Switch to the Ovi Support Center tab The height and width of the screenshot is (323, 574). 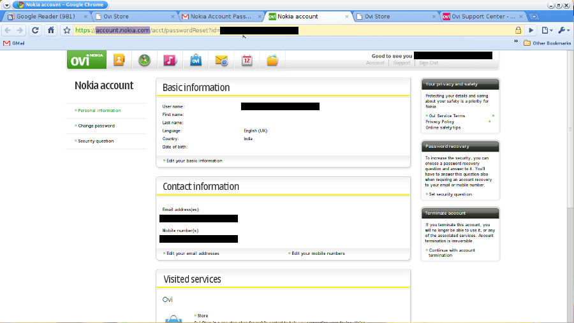tap(483, 17)
